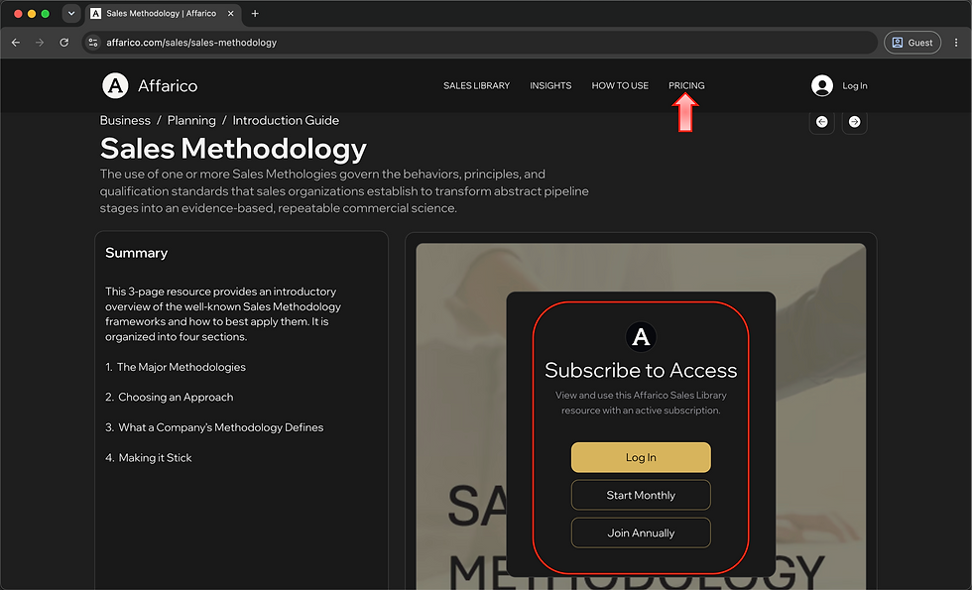Go to next resource with right arrow
The width and height of the screenshot is (972, 590).
[x=854, y=121]
